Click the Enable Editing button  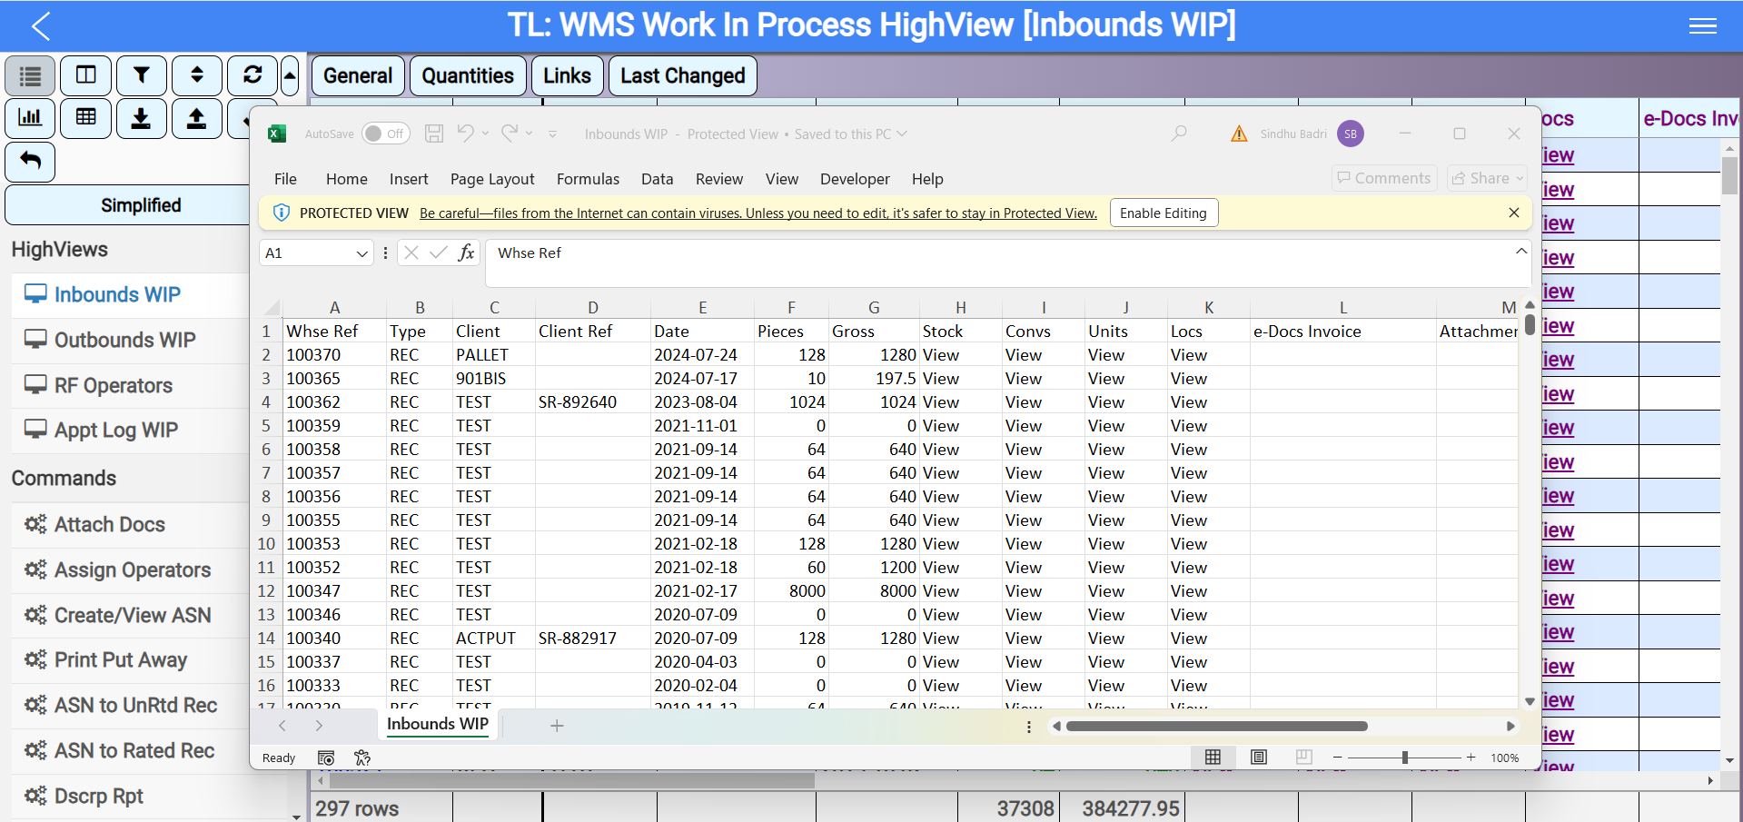[1164, 213]
